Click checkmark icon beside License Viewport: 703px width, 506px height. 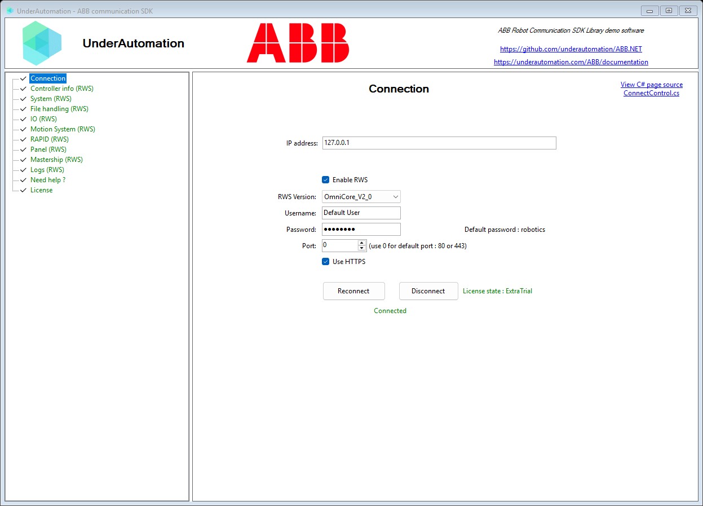point(23,190)
